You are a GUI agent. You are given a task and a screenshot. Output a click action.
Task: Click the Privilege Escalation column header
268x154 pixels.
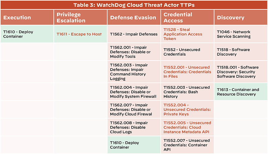point(69,17)
